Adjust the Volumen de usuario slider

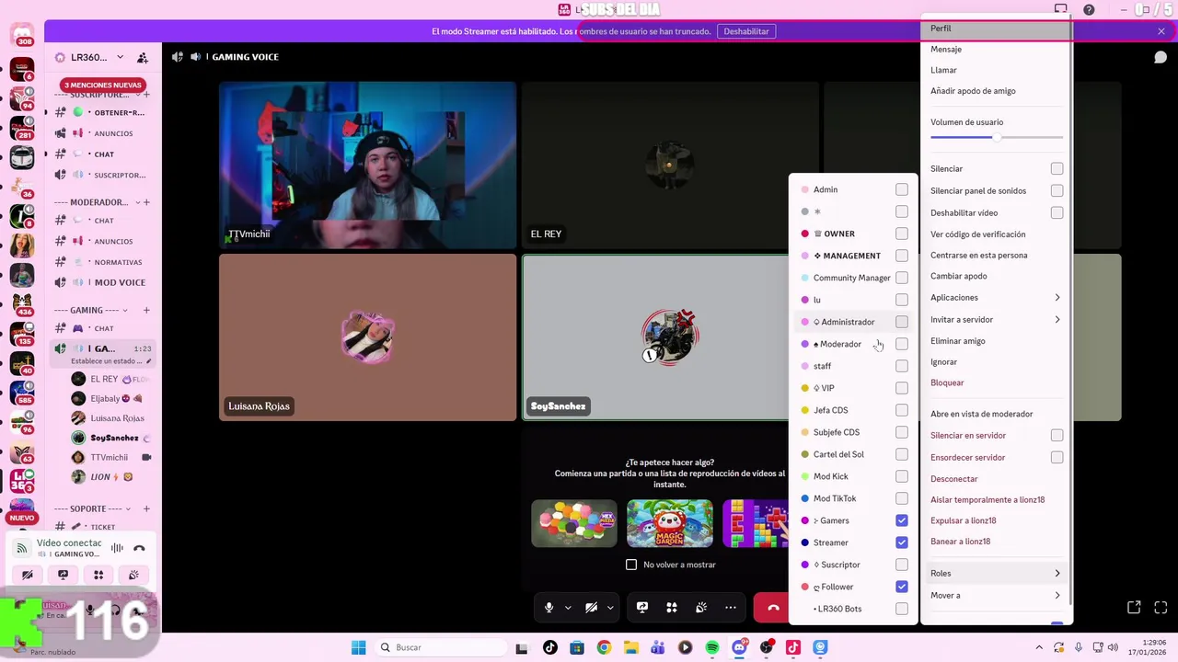[997, 137]
